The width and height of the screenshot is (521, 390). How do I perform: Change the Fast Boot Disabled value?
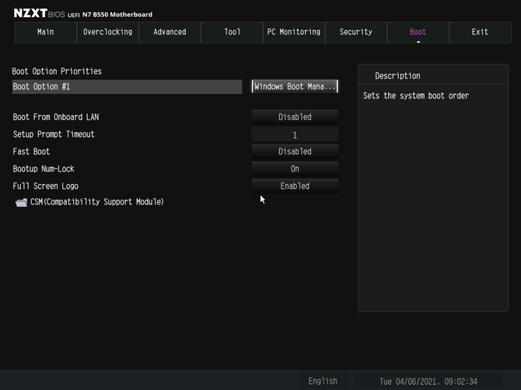coord(295,151)
